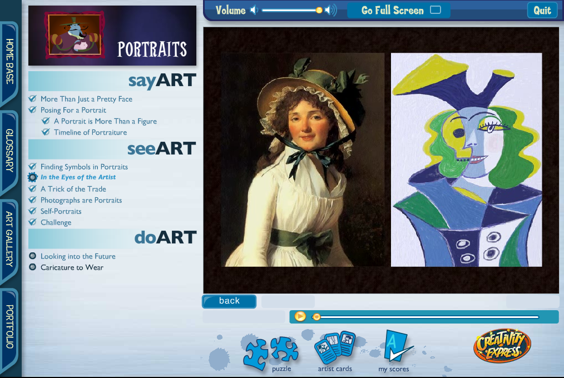The height and width of the screenshot is (378, 564).
Task: Open Finding Symbols in Portraits lesson
Action: coord(84,167)
